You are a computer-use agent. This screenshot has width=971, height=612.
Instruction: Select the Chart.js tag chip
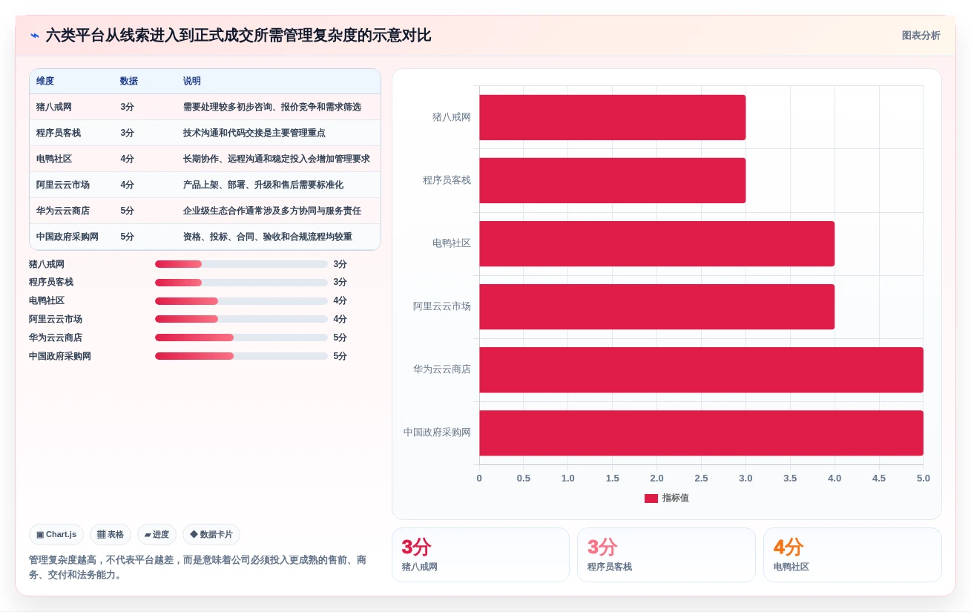[x=56, y=534]
